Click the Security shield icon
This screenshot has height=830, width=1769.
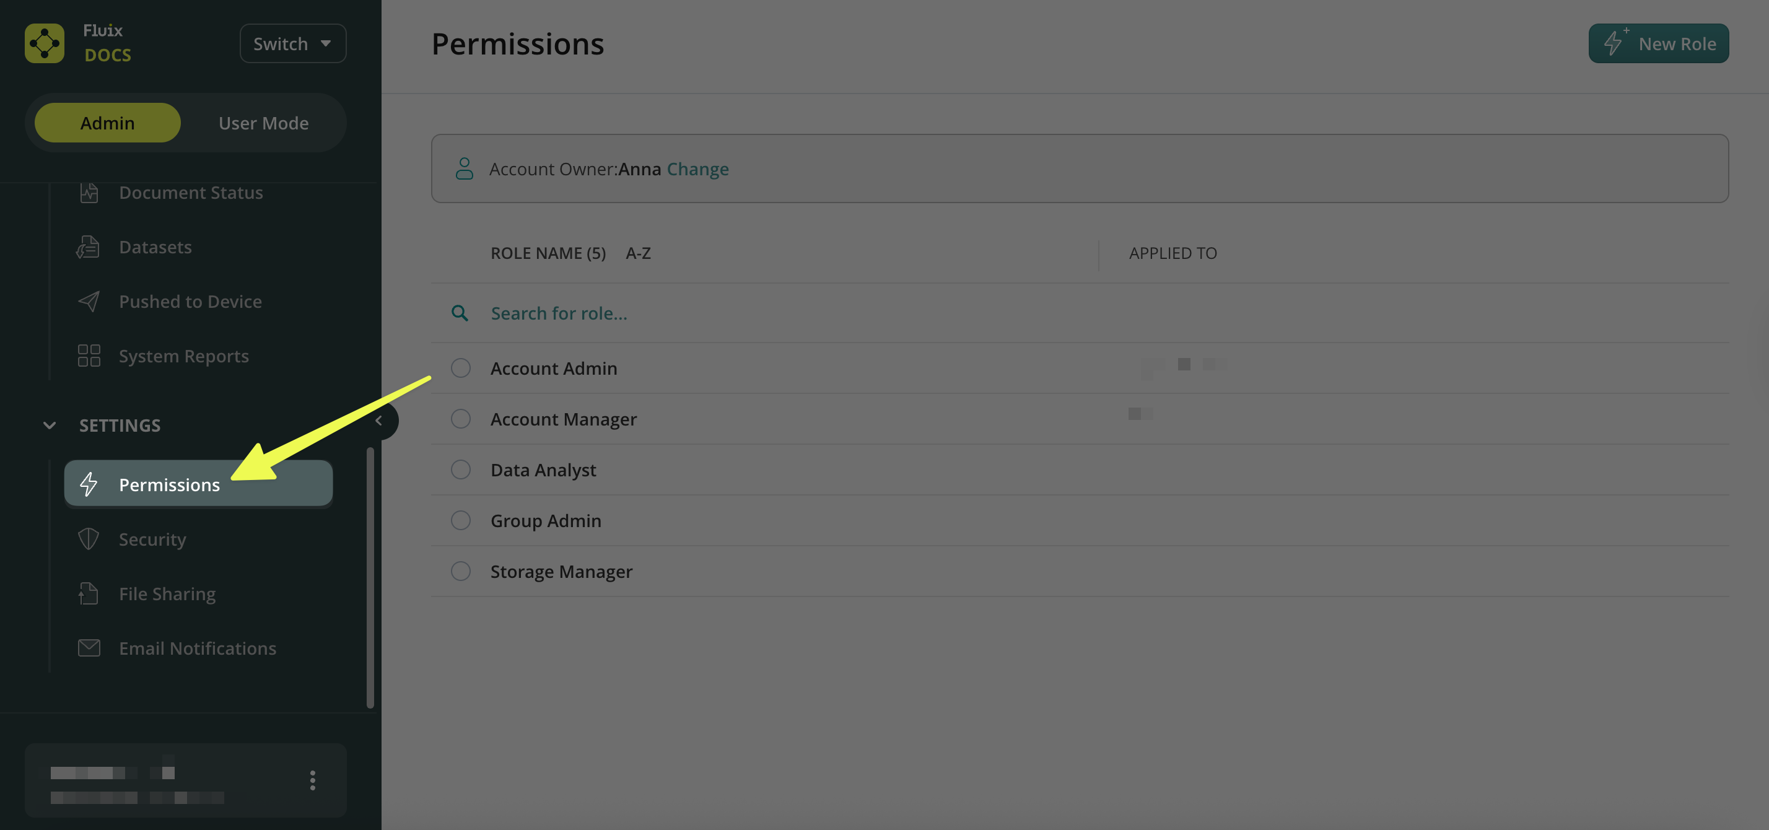point(89,539)
